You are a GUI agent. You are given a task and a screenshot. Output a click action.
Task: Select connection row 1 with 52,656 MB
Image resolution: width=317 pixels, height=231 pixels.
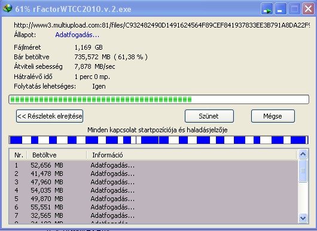point(154,165)
